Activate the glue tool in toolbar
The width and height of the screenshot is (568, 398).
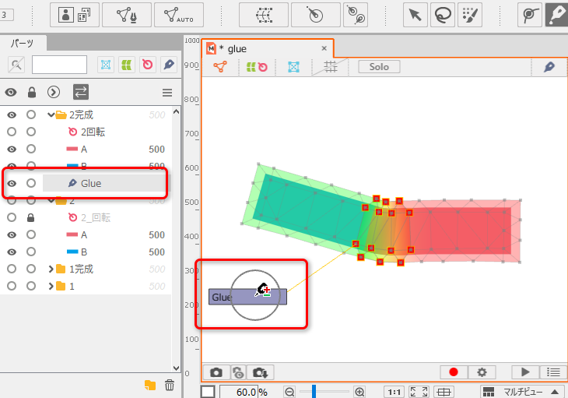tap(556, 15)
